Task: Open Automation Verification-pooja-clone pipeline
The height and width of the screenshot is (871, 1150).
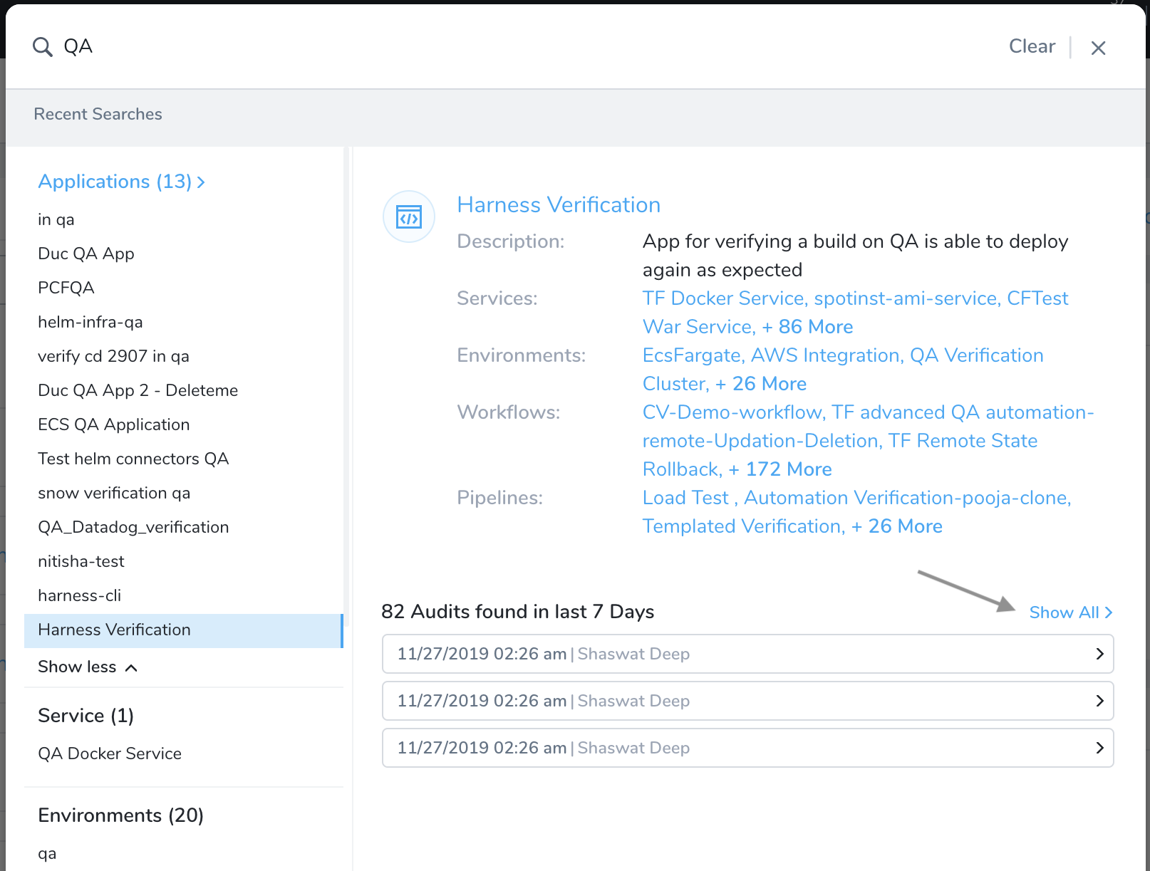Action: 906,498
